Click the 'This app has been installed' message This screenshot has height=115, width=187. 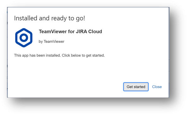point(38,55)
